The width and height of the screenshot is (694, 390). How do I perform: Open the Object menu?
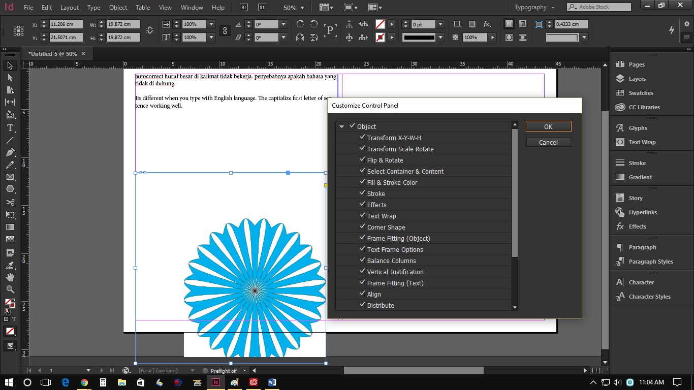click(x=118, y=8)
